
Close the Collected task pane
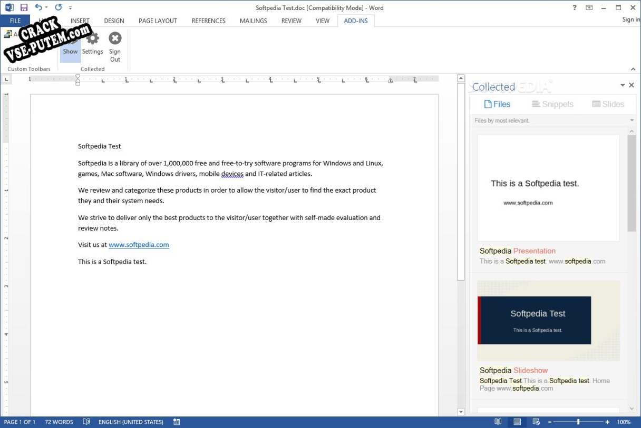click(632, 85)
